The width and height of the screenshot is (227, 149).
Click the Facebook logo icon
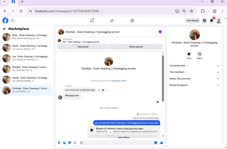coord(5,20)
